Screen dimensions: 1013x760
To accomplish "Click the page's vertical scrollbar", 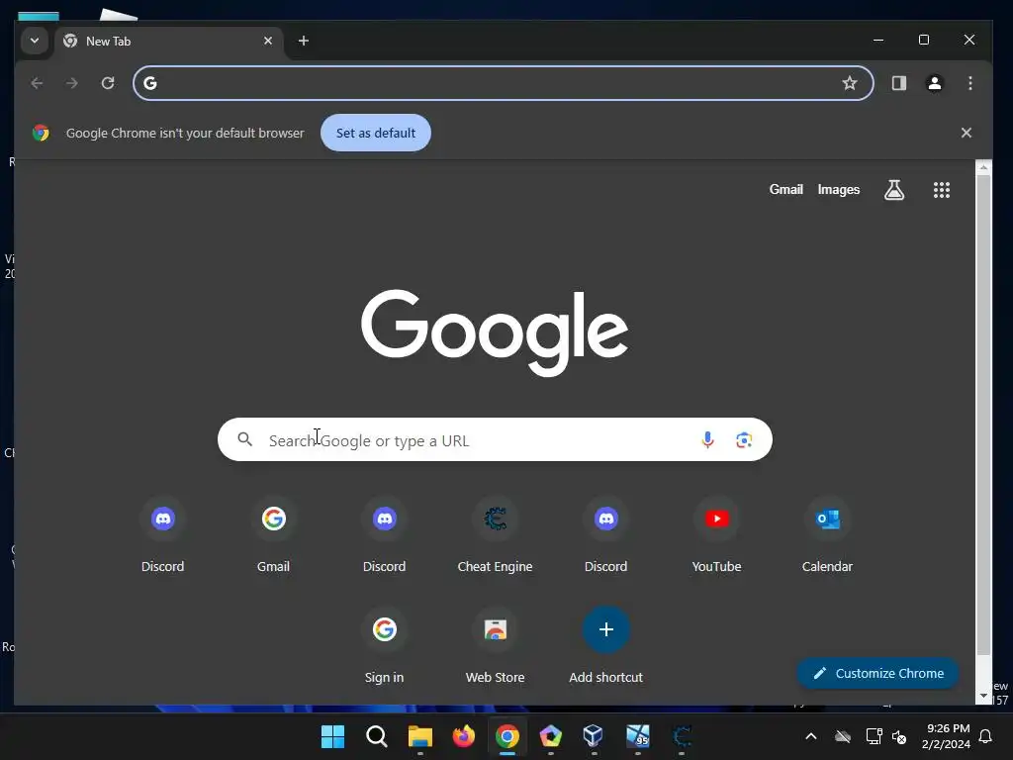I will 983,414.
